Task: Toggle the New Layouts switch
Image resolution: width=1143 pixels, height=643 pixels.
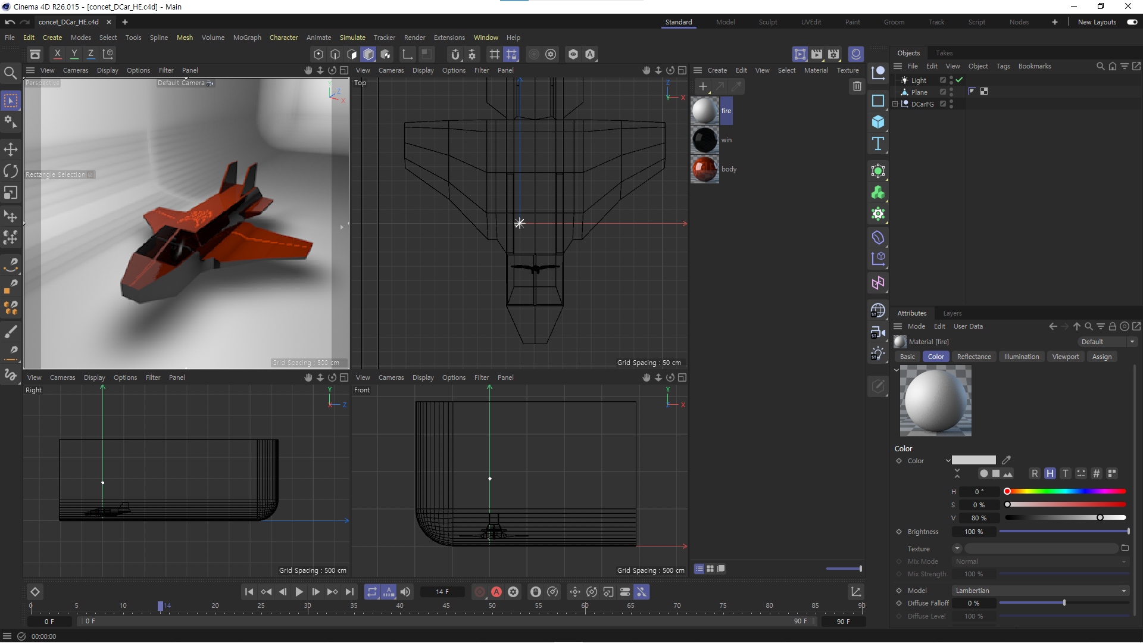Action: [x=1132, y=22]
